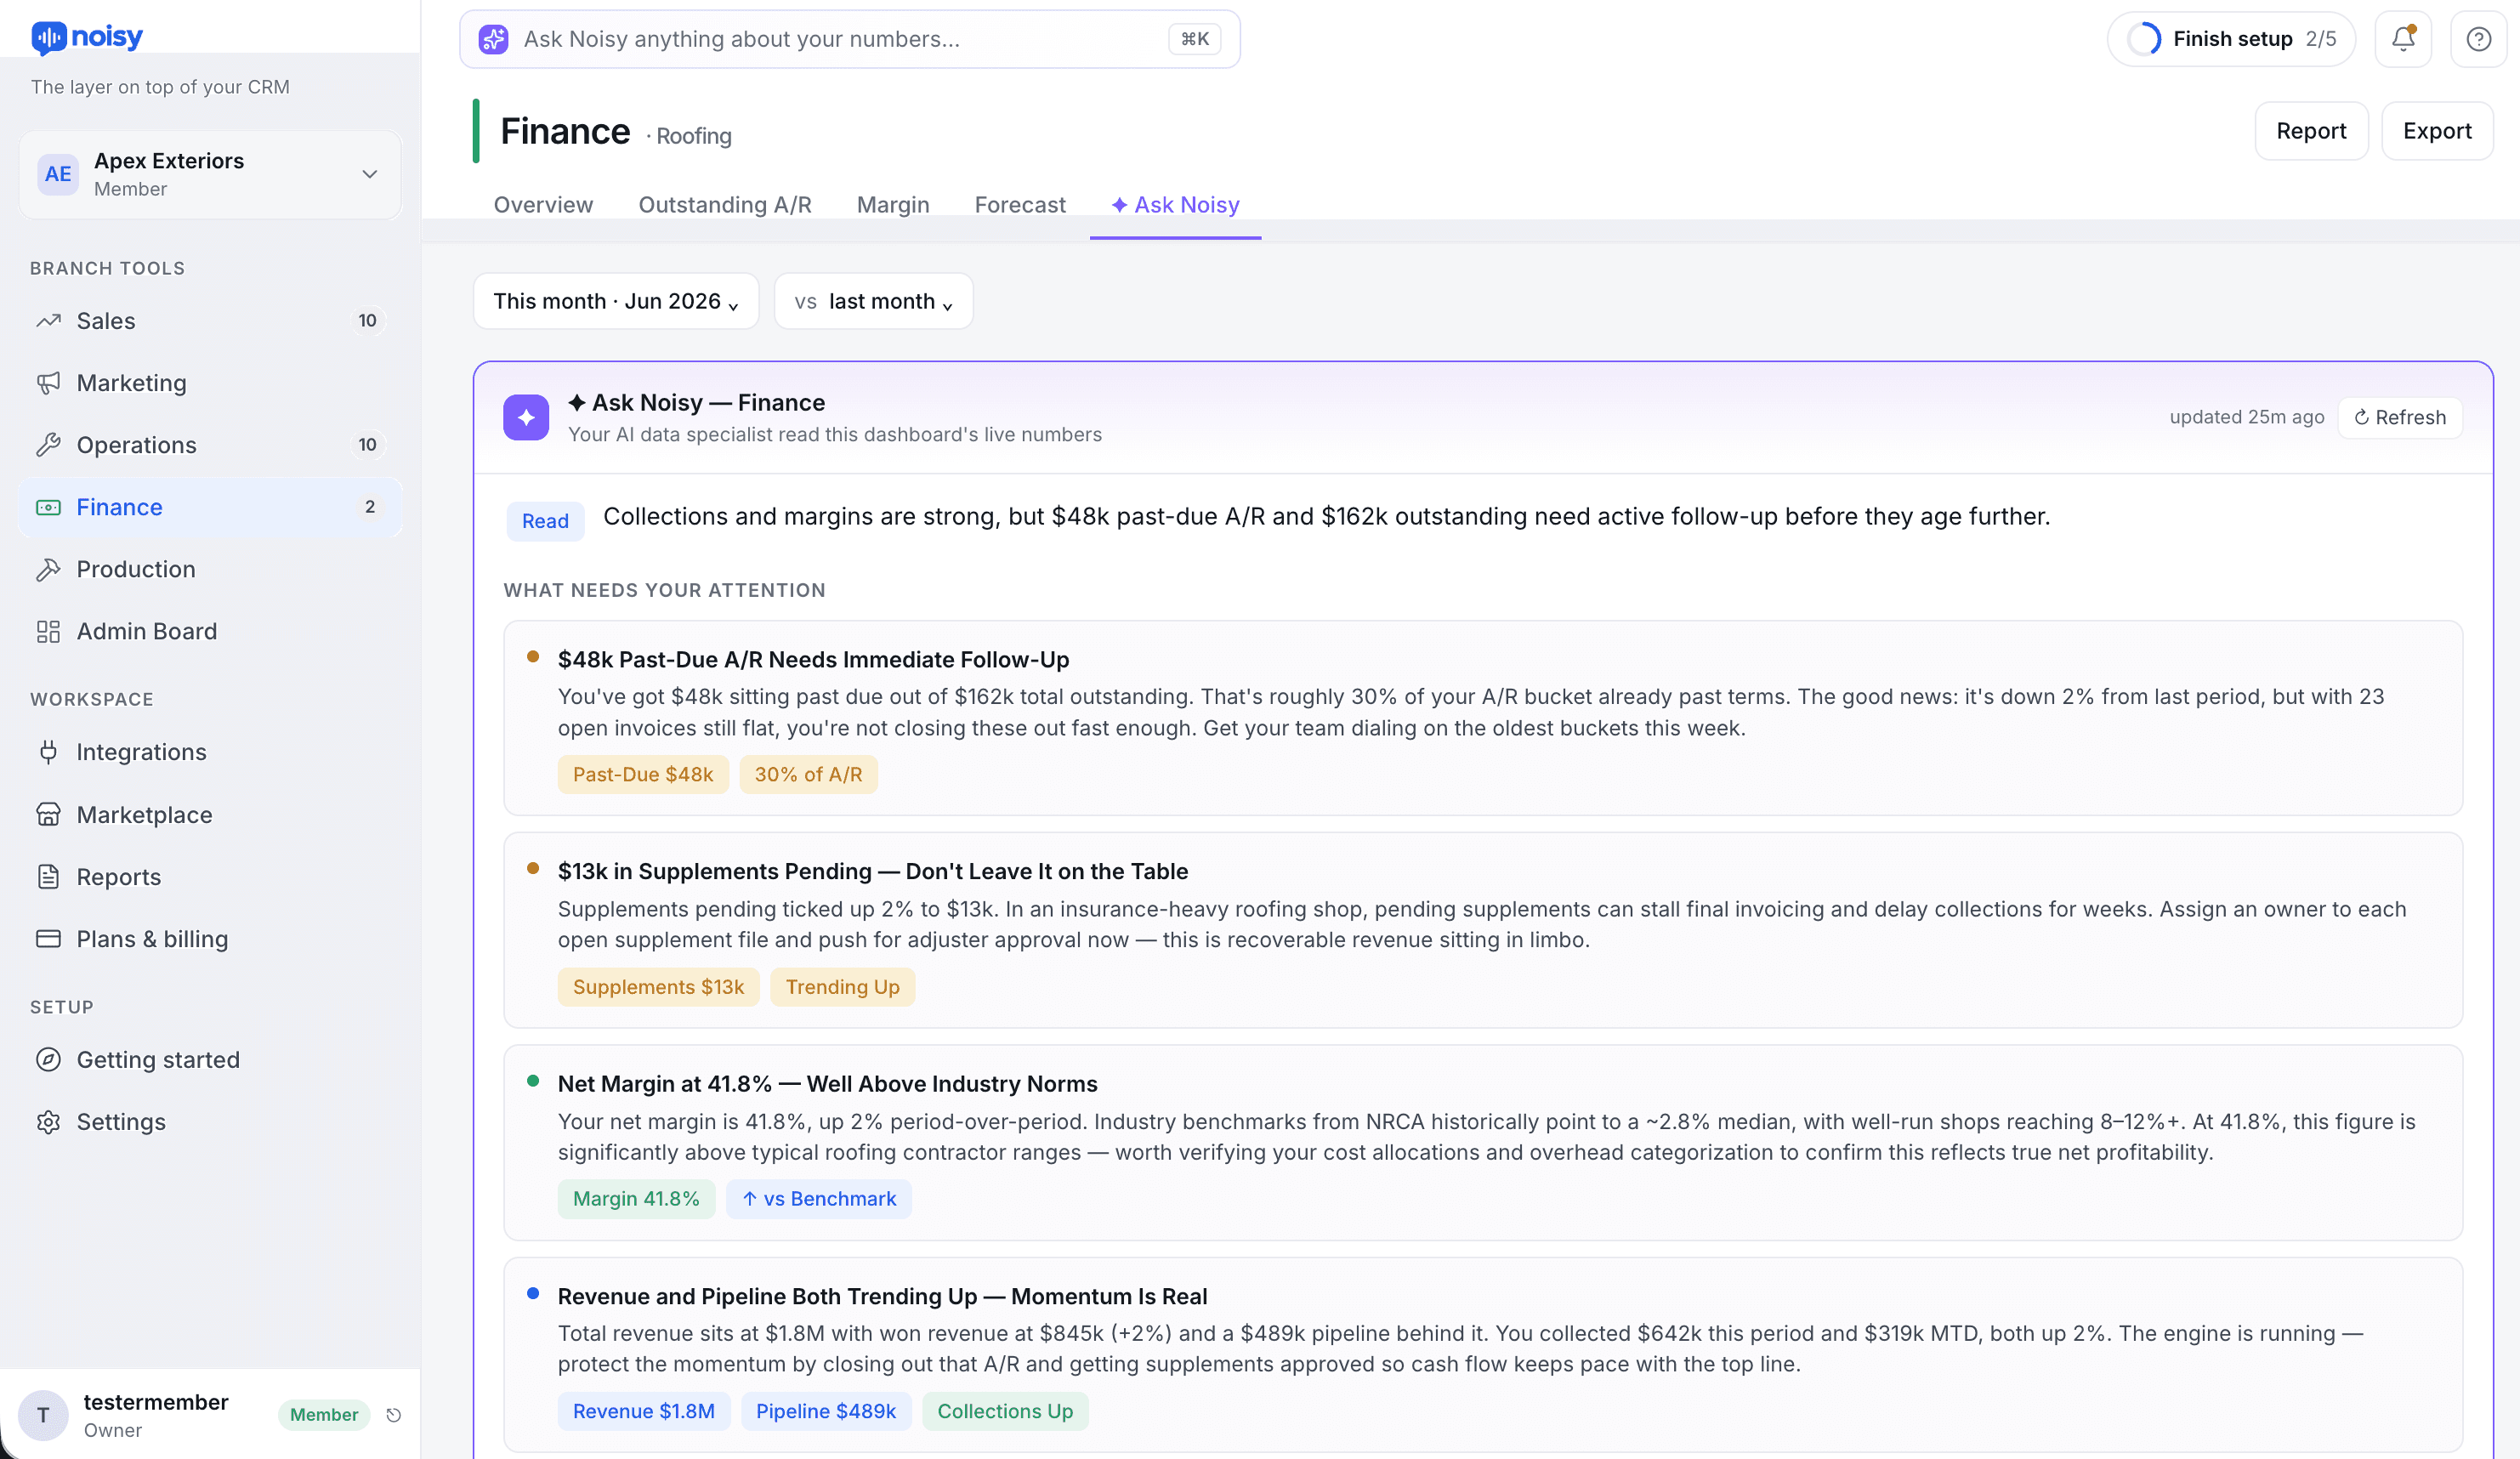This screenshot has height=1459, width=2520.
Task: Click the Finance cash icon in sidebar
Action: [x=48, y=507]
